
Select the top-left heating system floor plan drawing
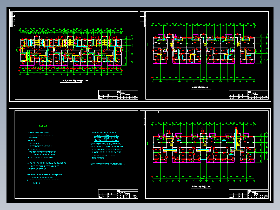(x=75, y=52)
